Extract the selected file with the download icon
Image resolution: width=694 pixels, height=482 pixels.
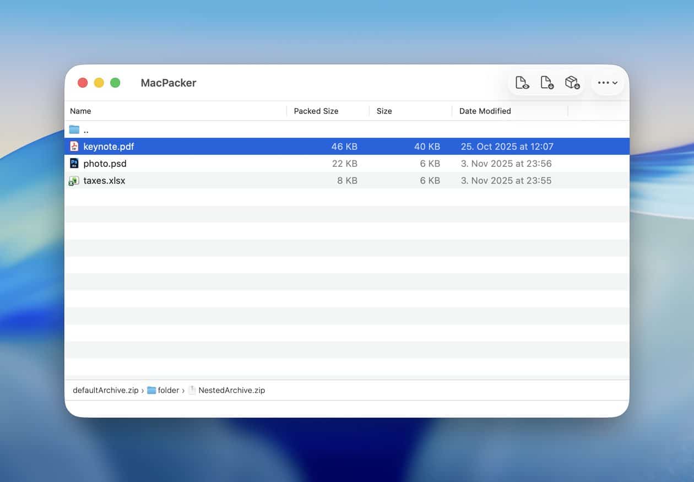click(x=547, y=82)
